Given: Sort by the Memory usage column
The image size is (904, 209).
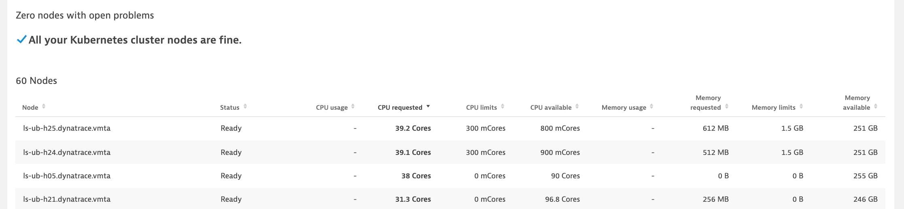Looking at the screenshot, I should [x=651, y=107].
